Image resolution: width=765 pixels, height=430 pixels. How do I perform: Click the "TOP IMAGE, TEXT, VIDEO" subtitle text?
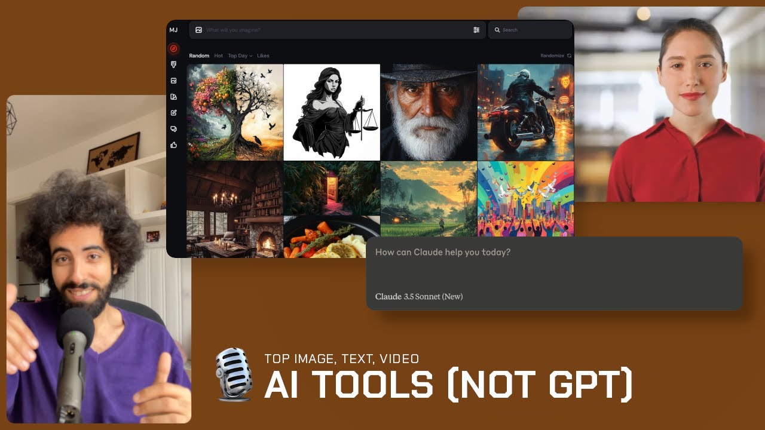pyautogui.click(x=342, y=359)
